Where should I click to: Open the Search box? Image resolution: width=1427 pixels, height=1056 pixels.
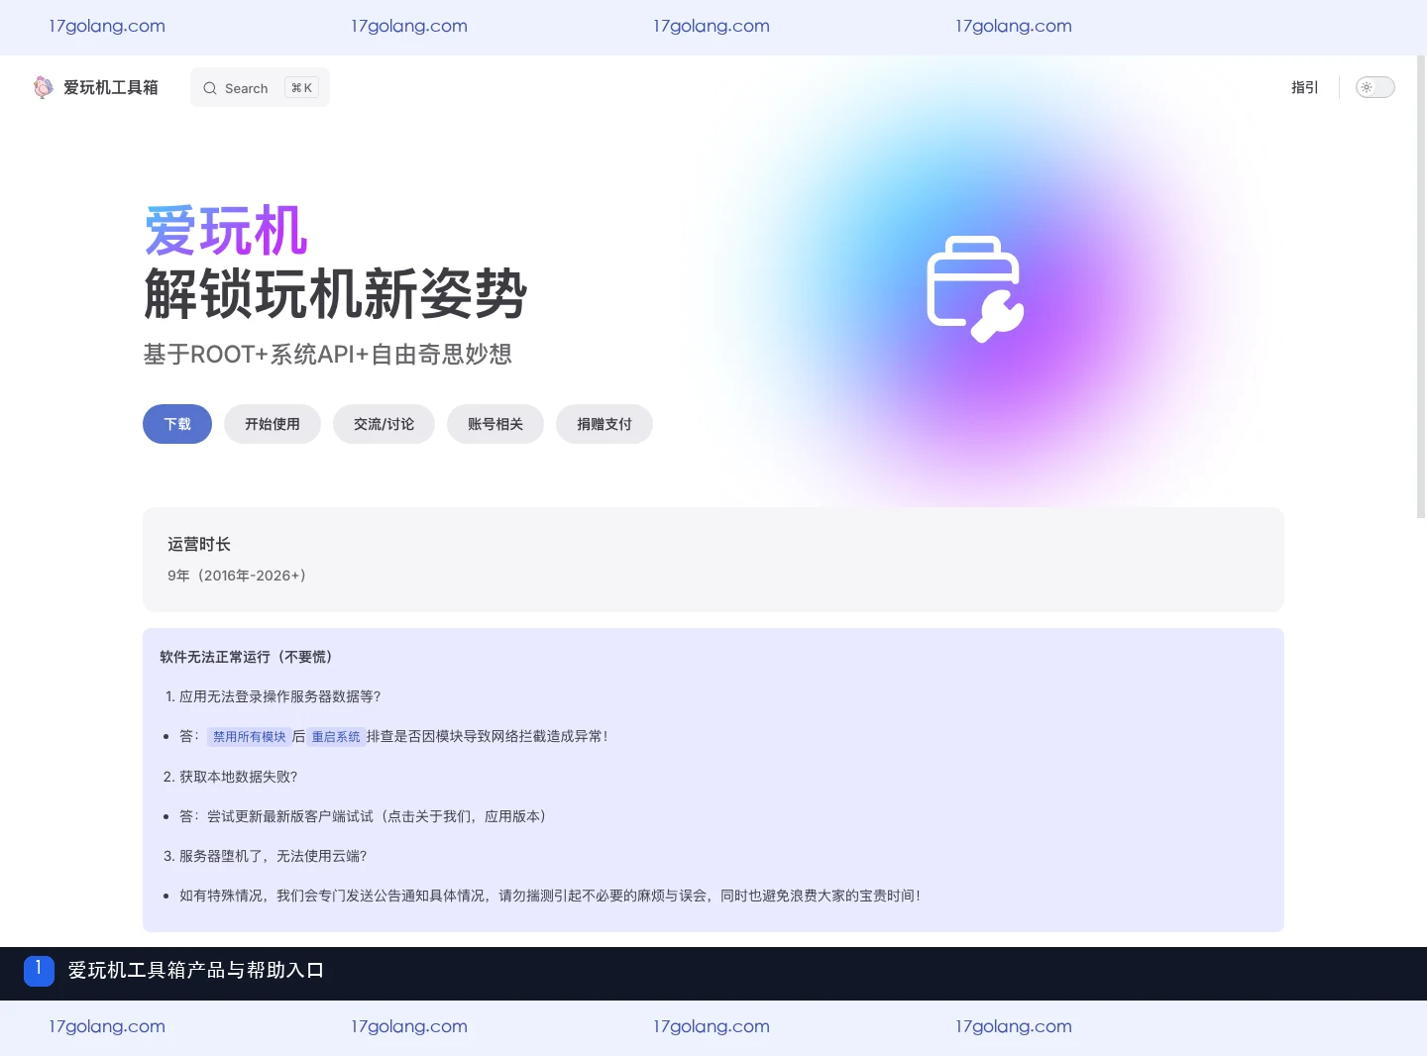(x=260, y=87)
